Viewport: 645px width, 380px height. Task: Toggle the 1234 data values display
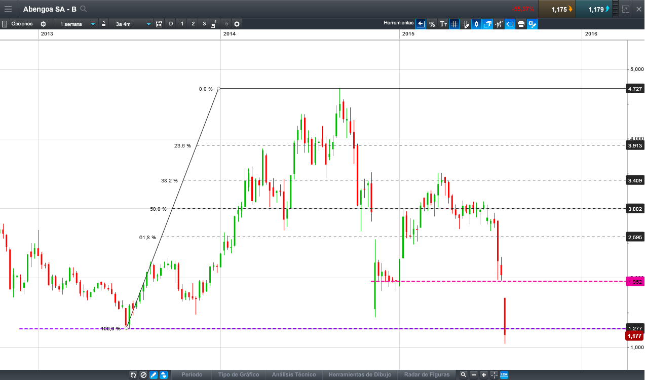click(504, 375)
